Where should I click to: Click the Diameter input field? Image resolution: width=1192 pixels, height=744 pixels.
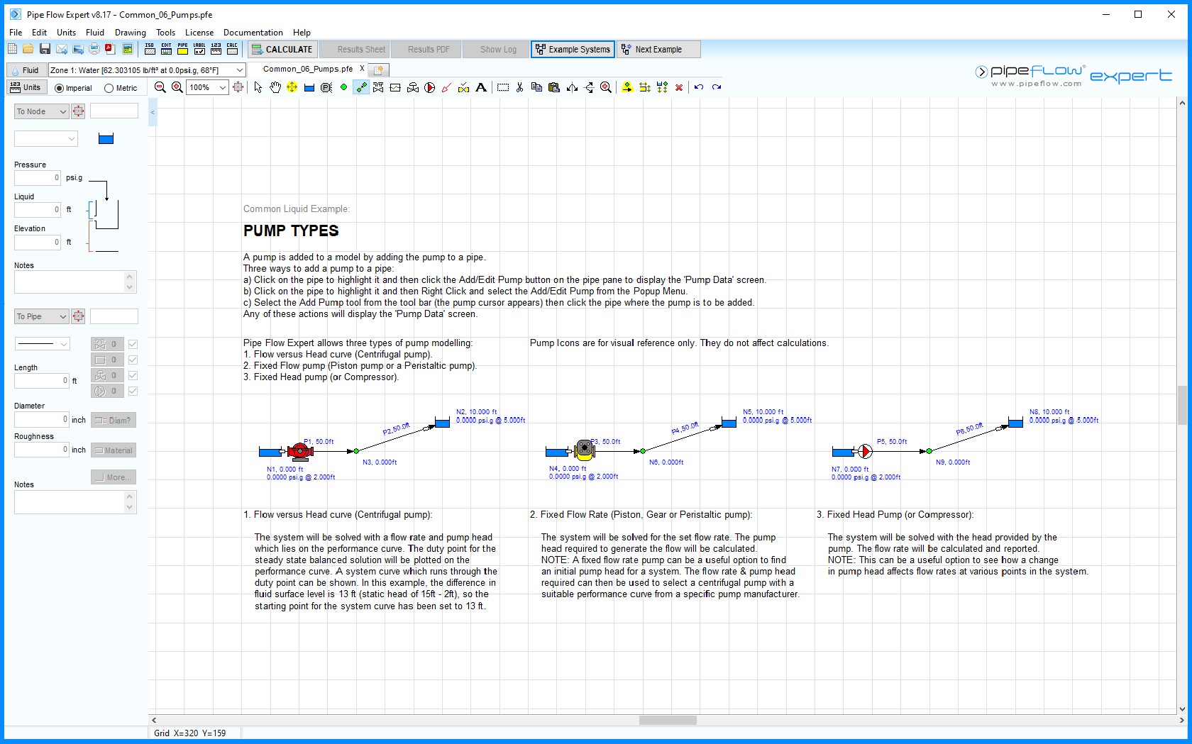pyautogui.click(x=42, y=419)
